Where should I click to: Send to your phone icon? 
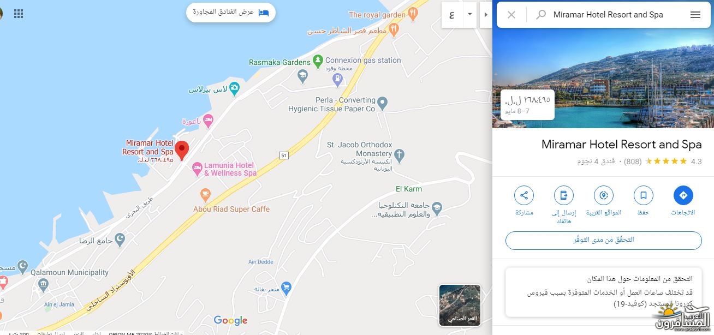[564, 195]
